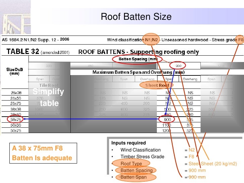244x183 pixels.
Task: Click the 'N2' wind classification value
Action: tap(192, 150)
